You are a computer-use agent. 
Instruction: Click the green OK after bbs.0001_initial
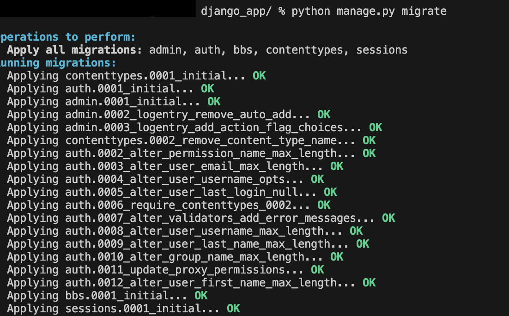[201, 296]
